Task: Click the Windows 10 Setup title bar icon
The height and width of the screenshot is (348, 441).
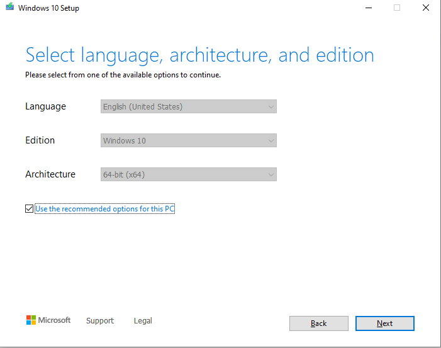Action: click(x=10, y=7)
